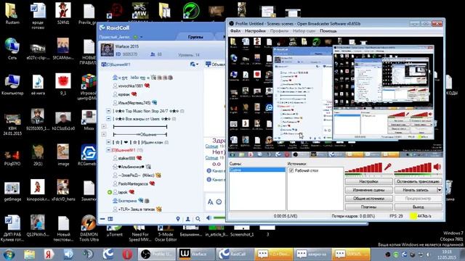Open RaidCall channel options icon dropdown

[194, 65]
